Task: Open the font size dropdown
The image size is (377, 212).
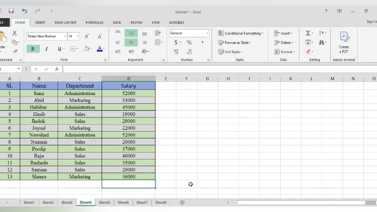Action: coord(77,36)
